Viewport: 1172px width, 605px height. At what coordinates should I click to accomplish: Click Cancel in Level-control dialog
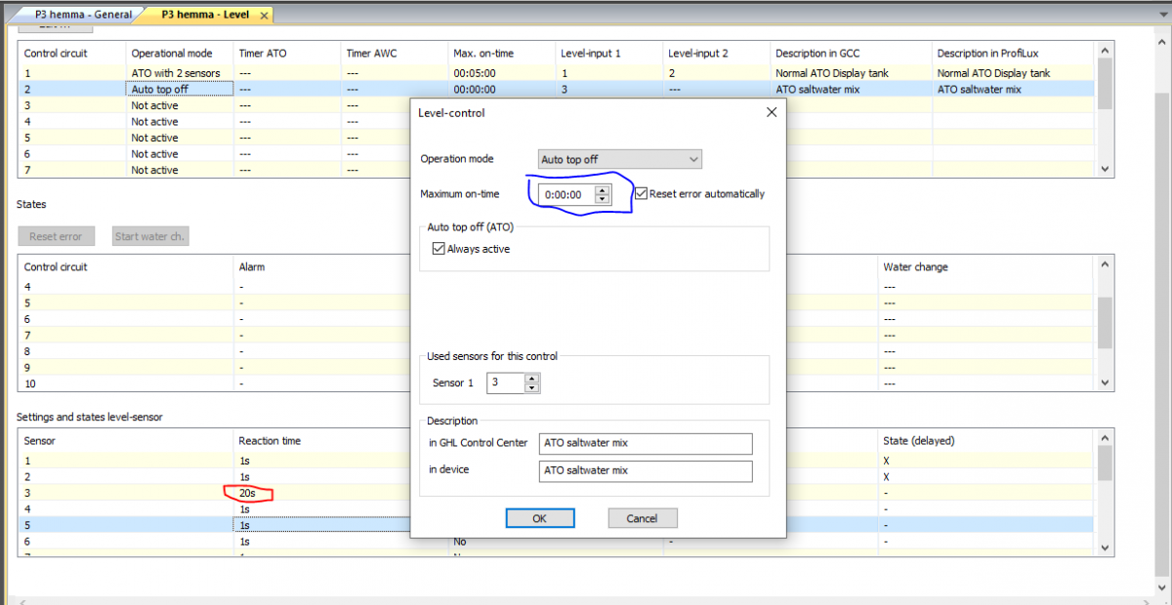[643, 518]
